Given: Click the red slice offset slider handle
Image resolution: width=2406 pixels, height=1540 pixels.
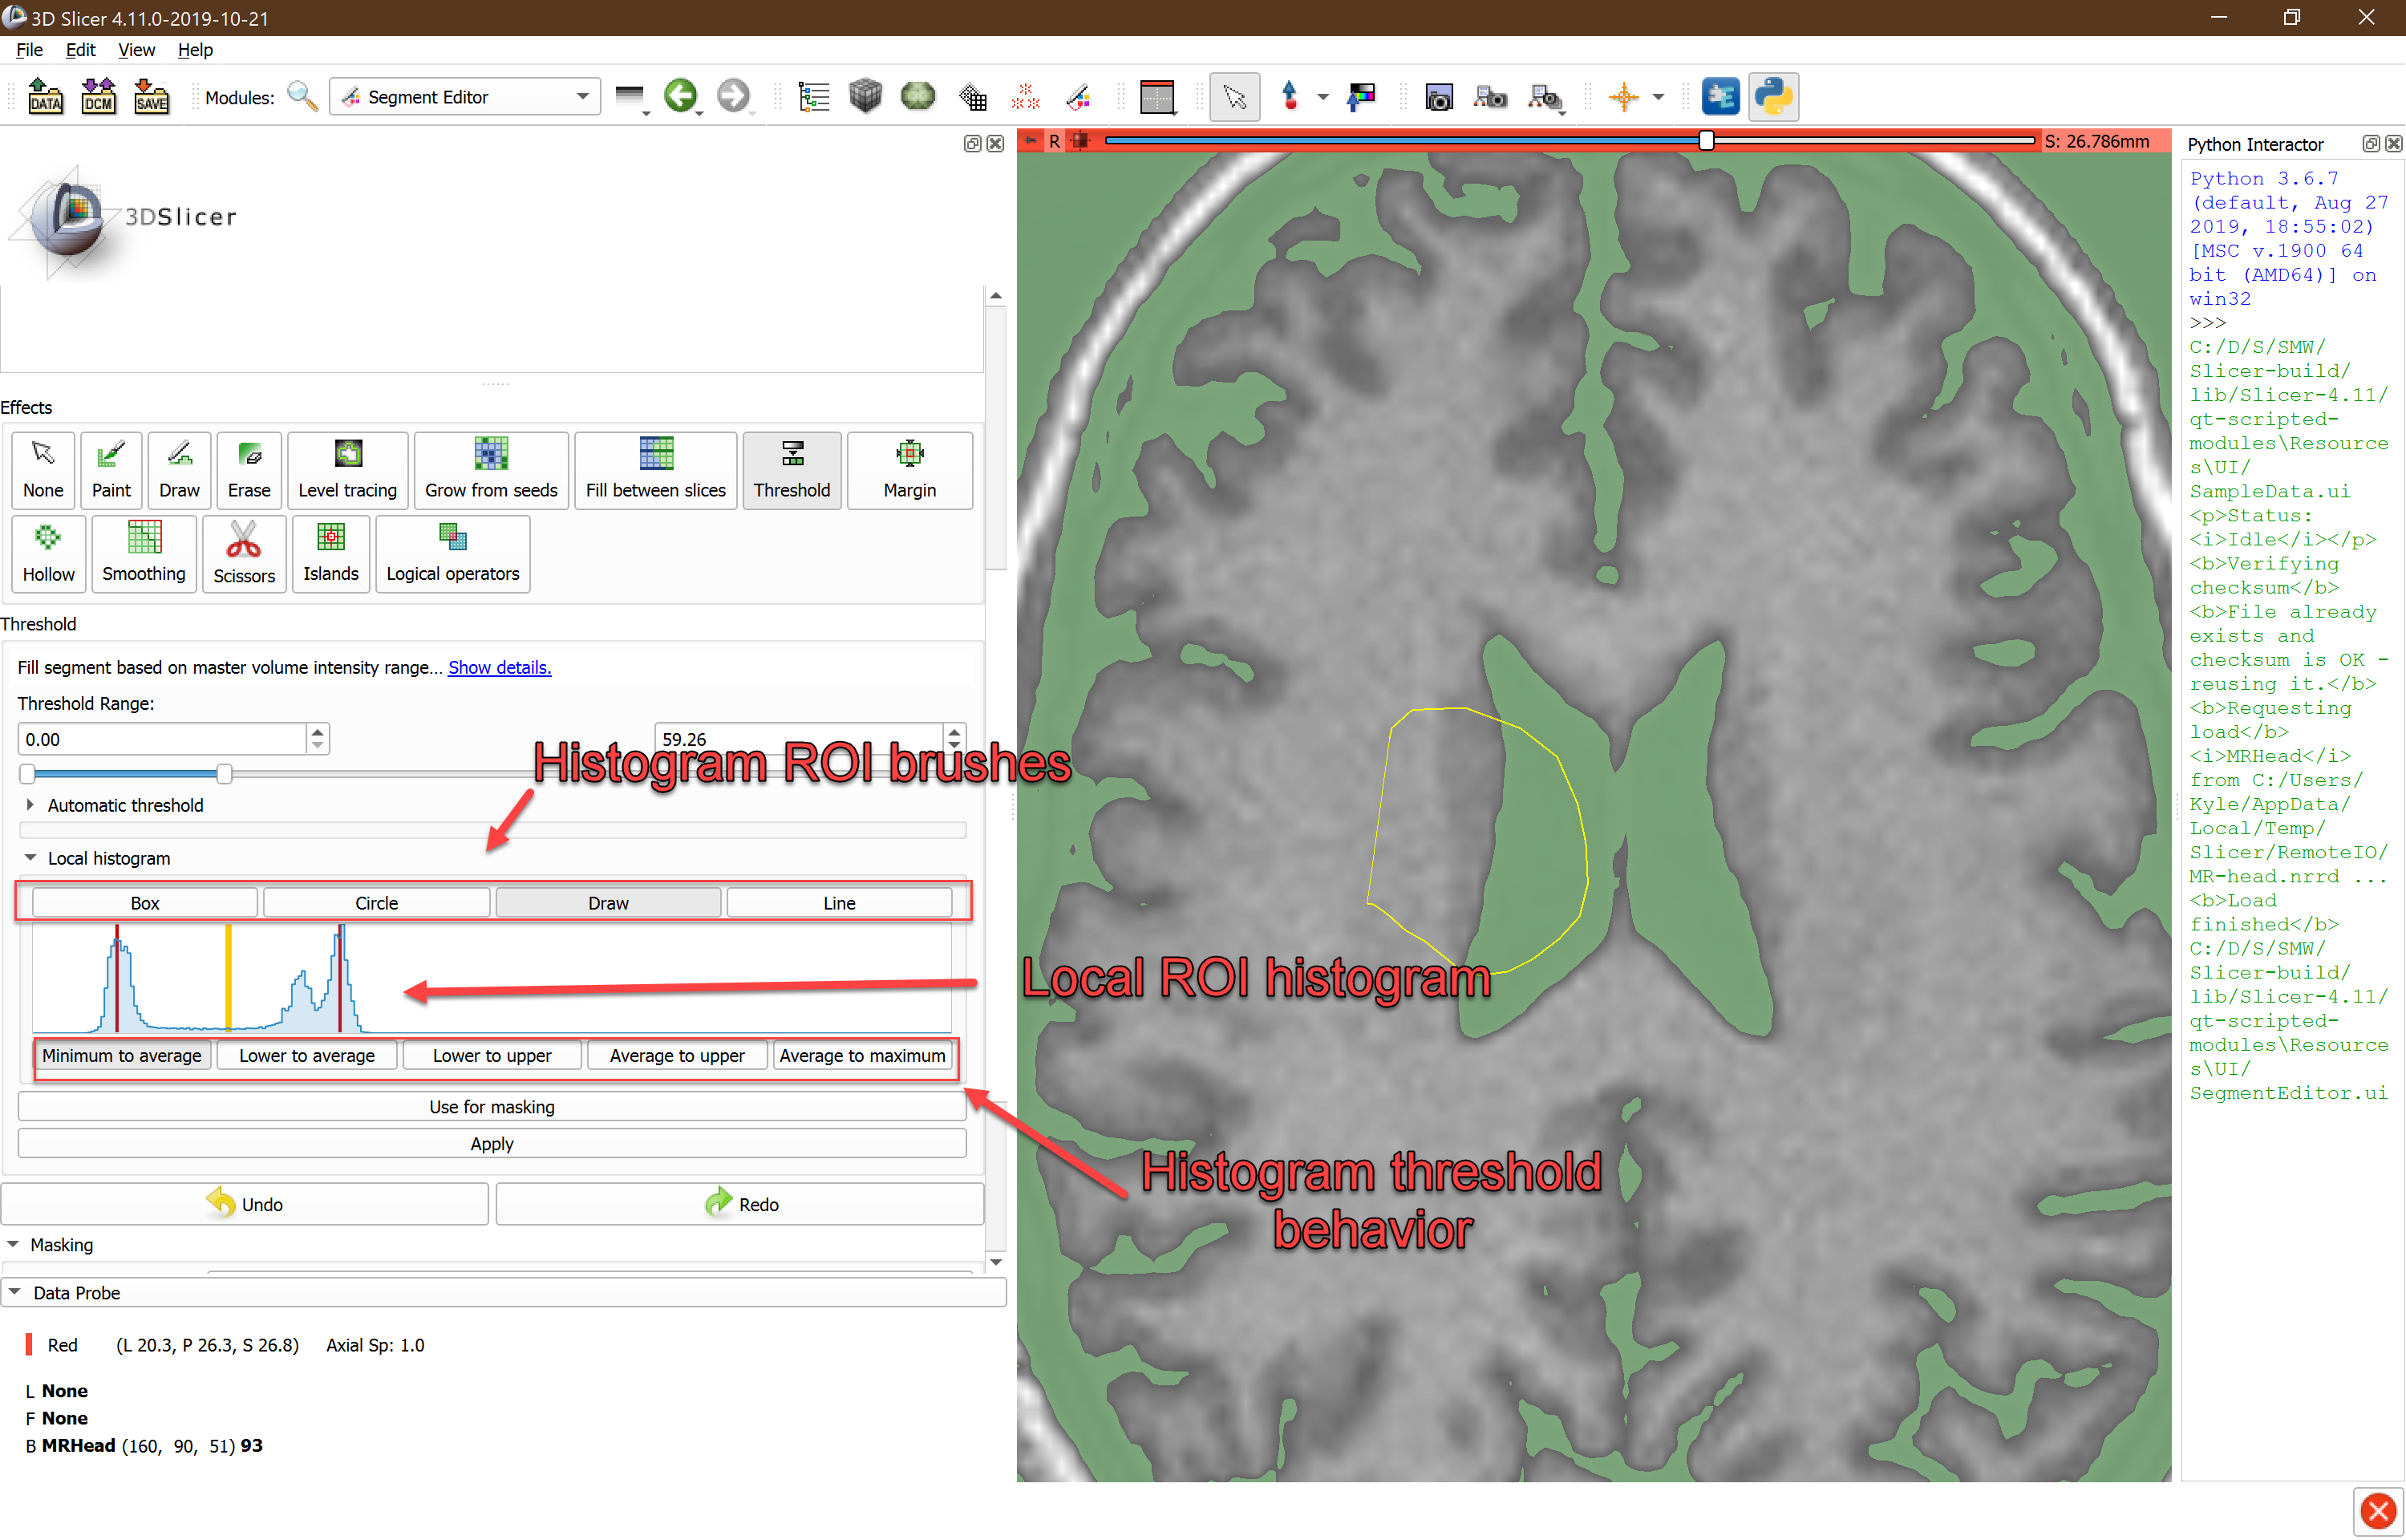Looking at the screenshot, I should 1707,141.
